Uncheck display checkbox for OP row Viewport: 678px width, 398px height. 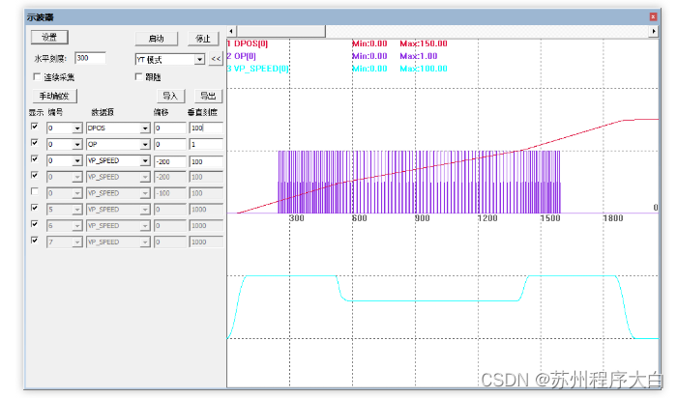(x=36, y=143)
